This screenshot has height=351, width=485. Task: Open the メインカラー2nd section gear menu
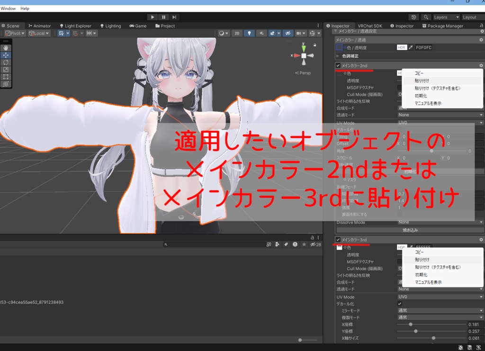(481, 65)
